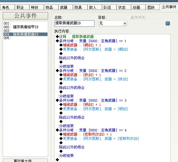Select 增减武器 : [铁剑] + 1 line
Screen dimensions: 178x162
pos(80,75)
